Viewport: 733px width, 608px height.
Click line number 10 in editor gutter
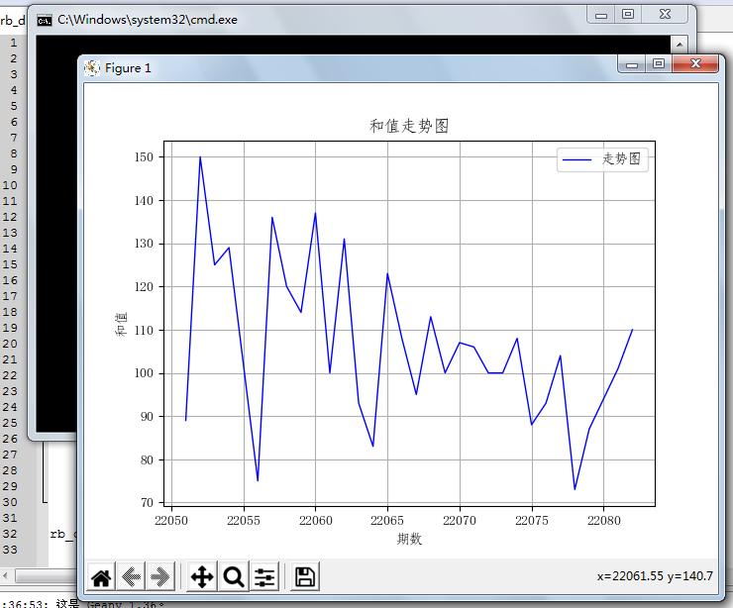tap(10, 185)
